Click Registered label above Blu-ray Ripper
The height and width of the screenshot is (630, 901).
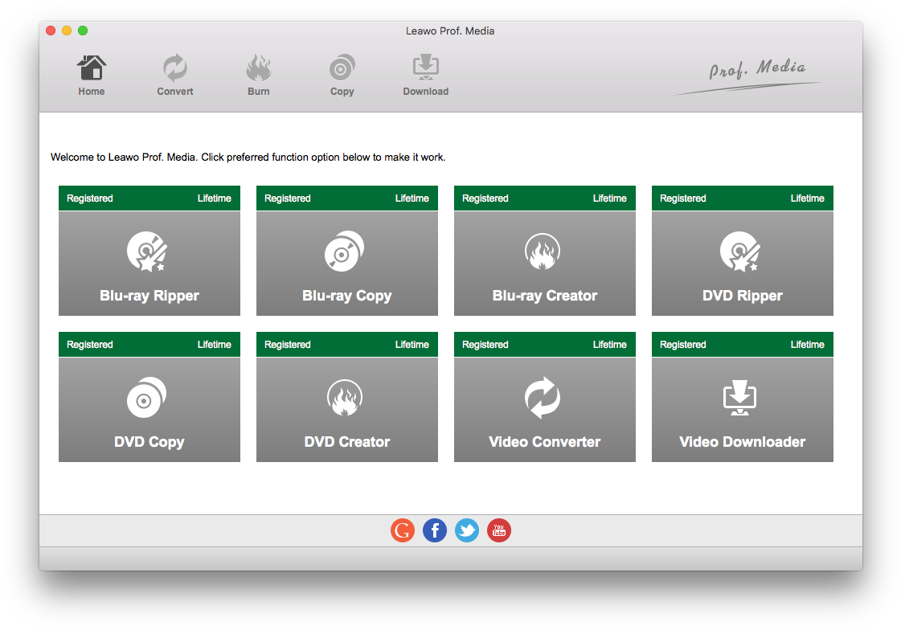tap(90, 198)
